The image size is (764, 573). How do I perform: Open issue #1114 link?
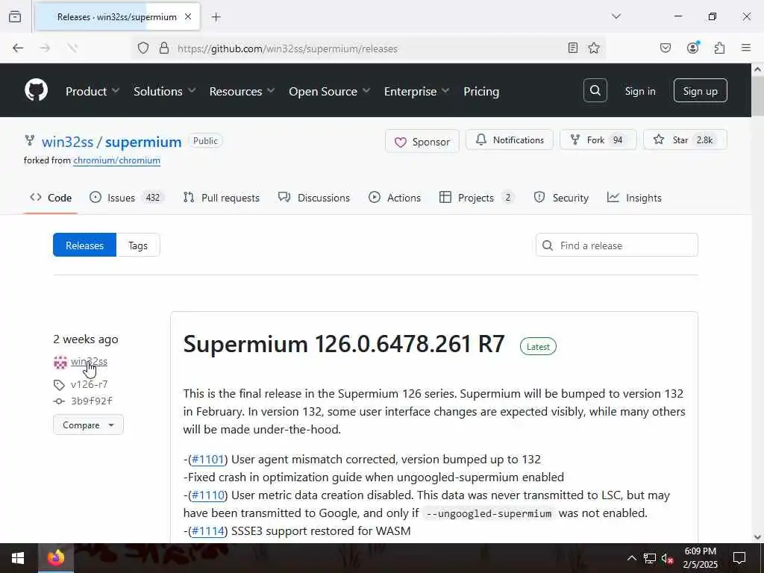point(208,530)
